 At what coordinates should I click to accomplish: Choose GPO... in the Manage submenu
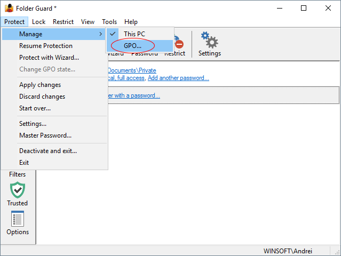coord(140,46)
